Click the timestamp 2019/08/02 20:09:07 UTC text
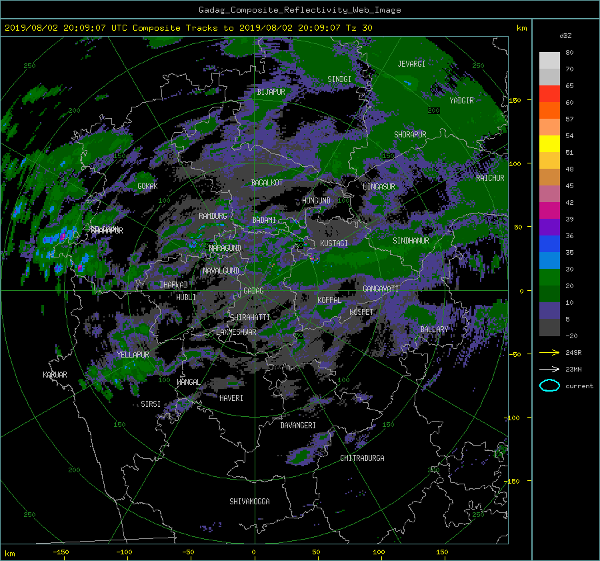 point(66,28)
